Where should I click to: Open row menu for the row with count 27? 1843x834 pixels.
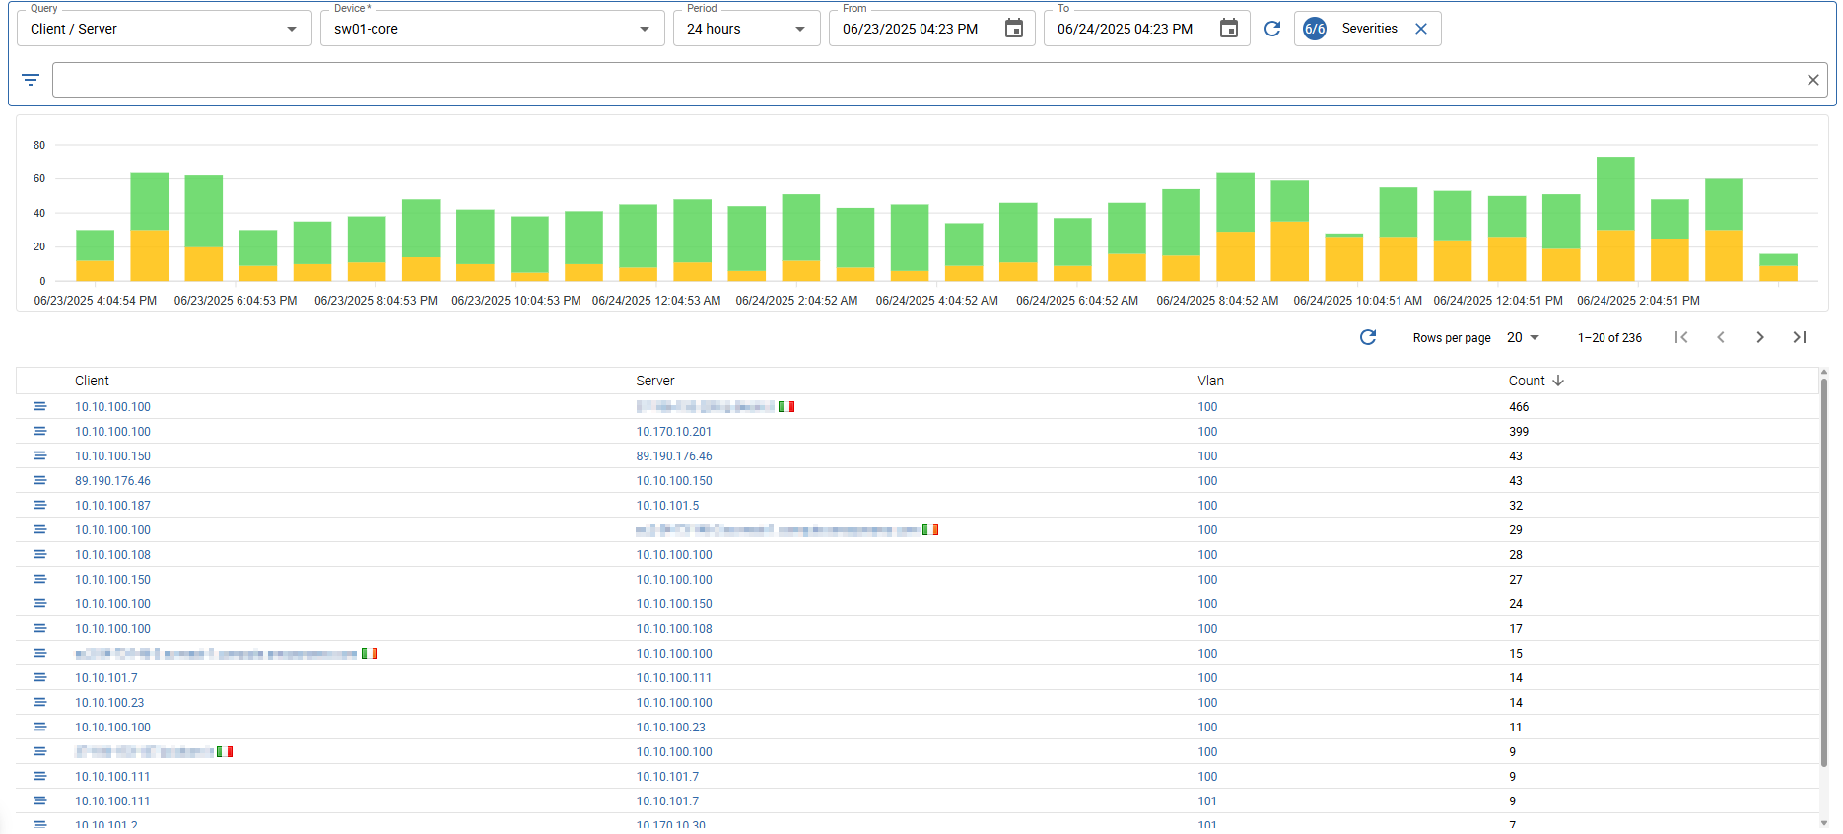[39, 579]
